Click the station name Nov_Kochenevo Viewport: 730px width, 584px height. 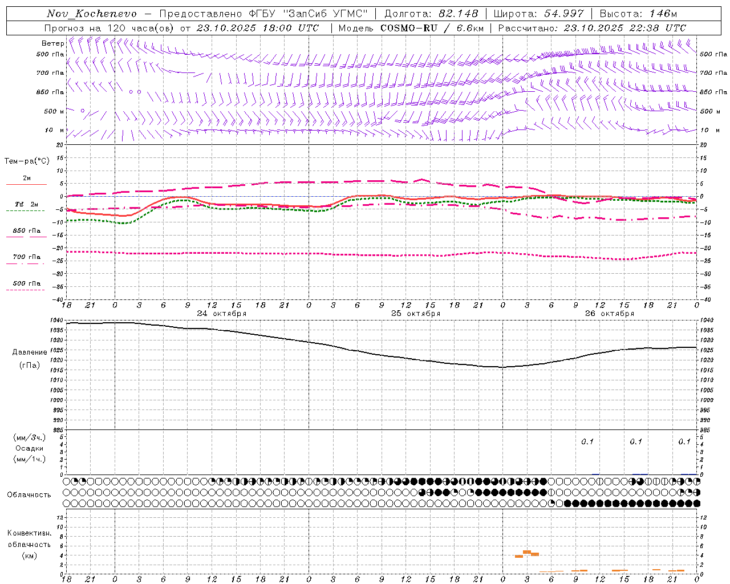[92, 14]
